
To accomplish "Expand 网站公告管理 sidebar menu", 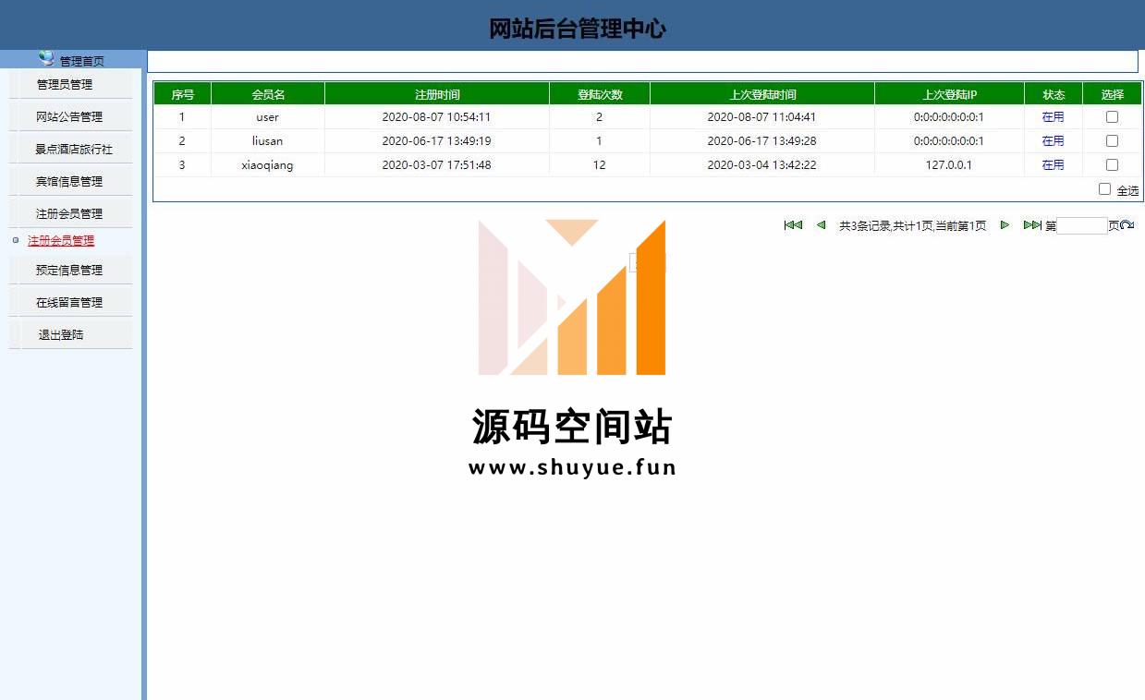I will click(70, 117).
